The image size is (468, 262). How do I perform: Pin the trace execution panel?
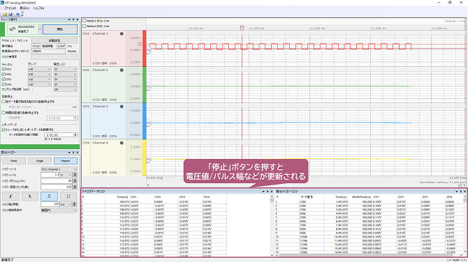pyautogui.click(x=73, y=20)
